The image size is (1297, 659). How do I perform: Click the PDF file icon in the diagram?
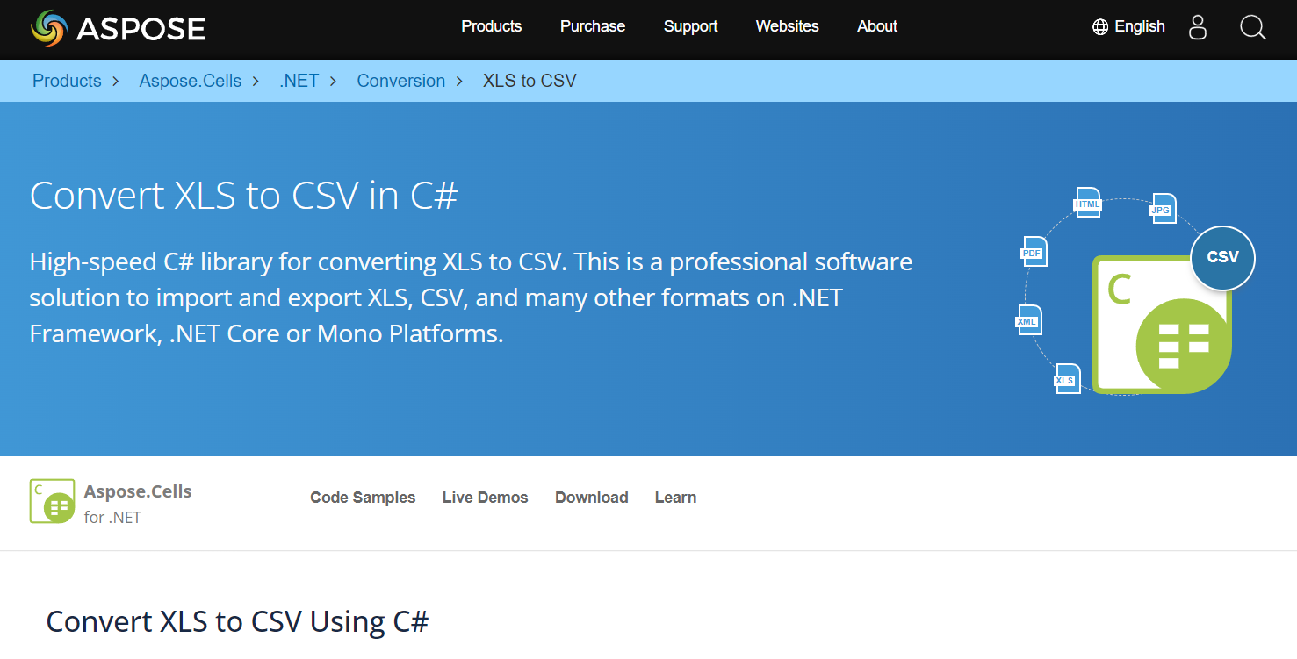(1034, 251)
